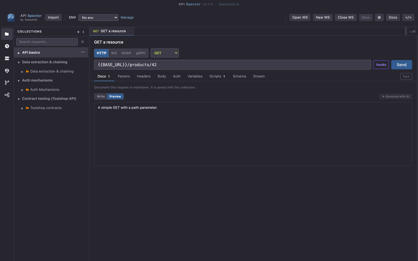The width and height of the screenshot is (418, 261).
Task: Click the Import button
Action: pyautogui.click(x=53, y=17)
